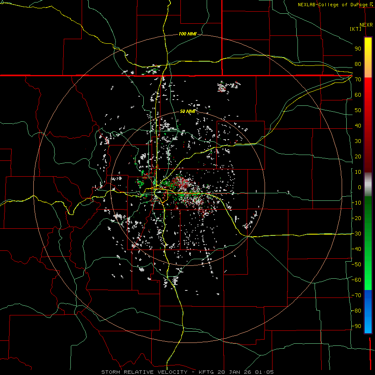The height and width of the screenshot is (375, 375).
Task: Click the 100 NMI range ring label
Action: tap(187, 34)
